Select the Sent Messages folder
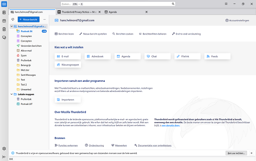The image size is (256, 161). coord(29,75)
